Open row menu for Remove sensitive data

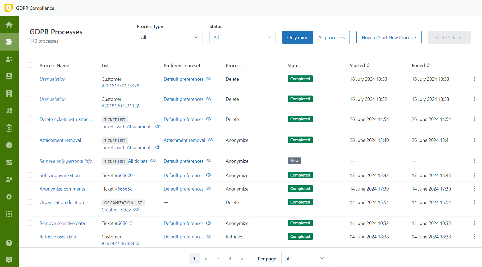(x=474, y=223)
